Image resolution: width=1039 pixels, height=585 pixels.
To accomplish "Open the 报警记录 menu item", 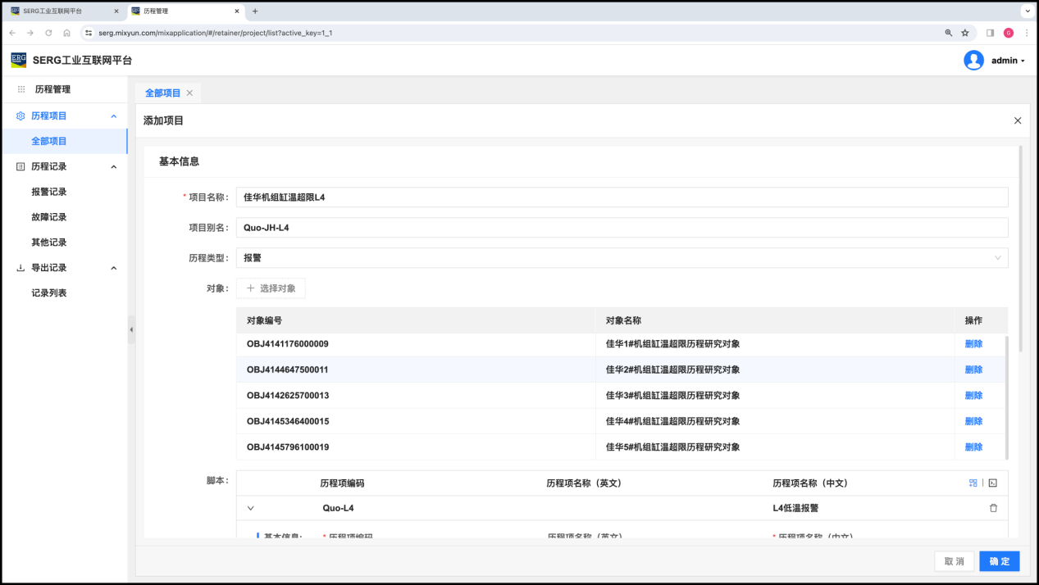I will [x=49, y=192].
